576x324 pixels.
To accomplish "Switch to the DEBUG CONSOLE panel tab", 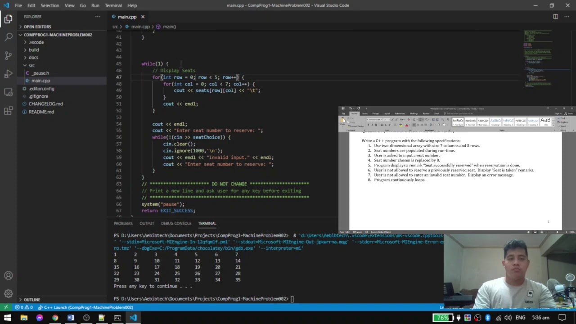I will (x=176, y=223).
